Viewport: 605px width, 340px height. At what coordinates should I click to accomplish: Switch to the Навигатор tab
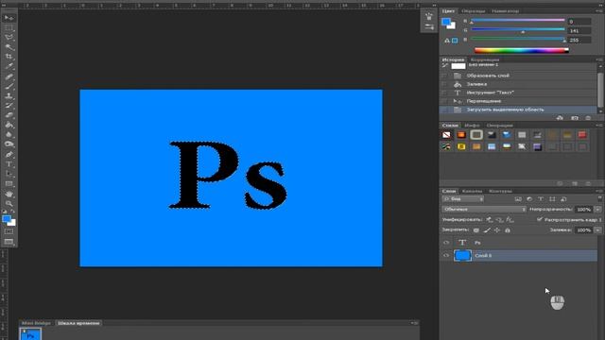click(x=505, y=11)
